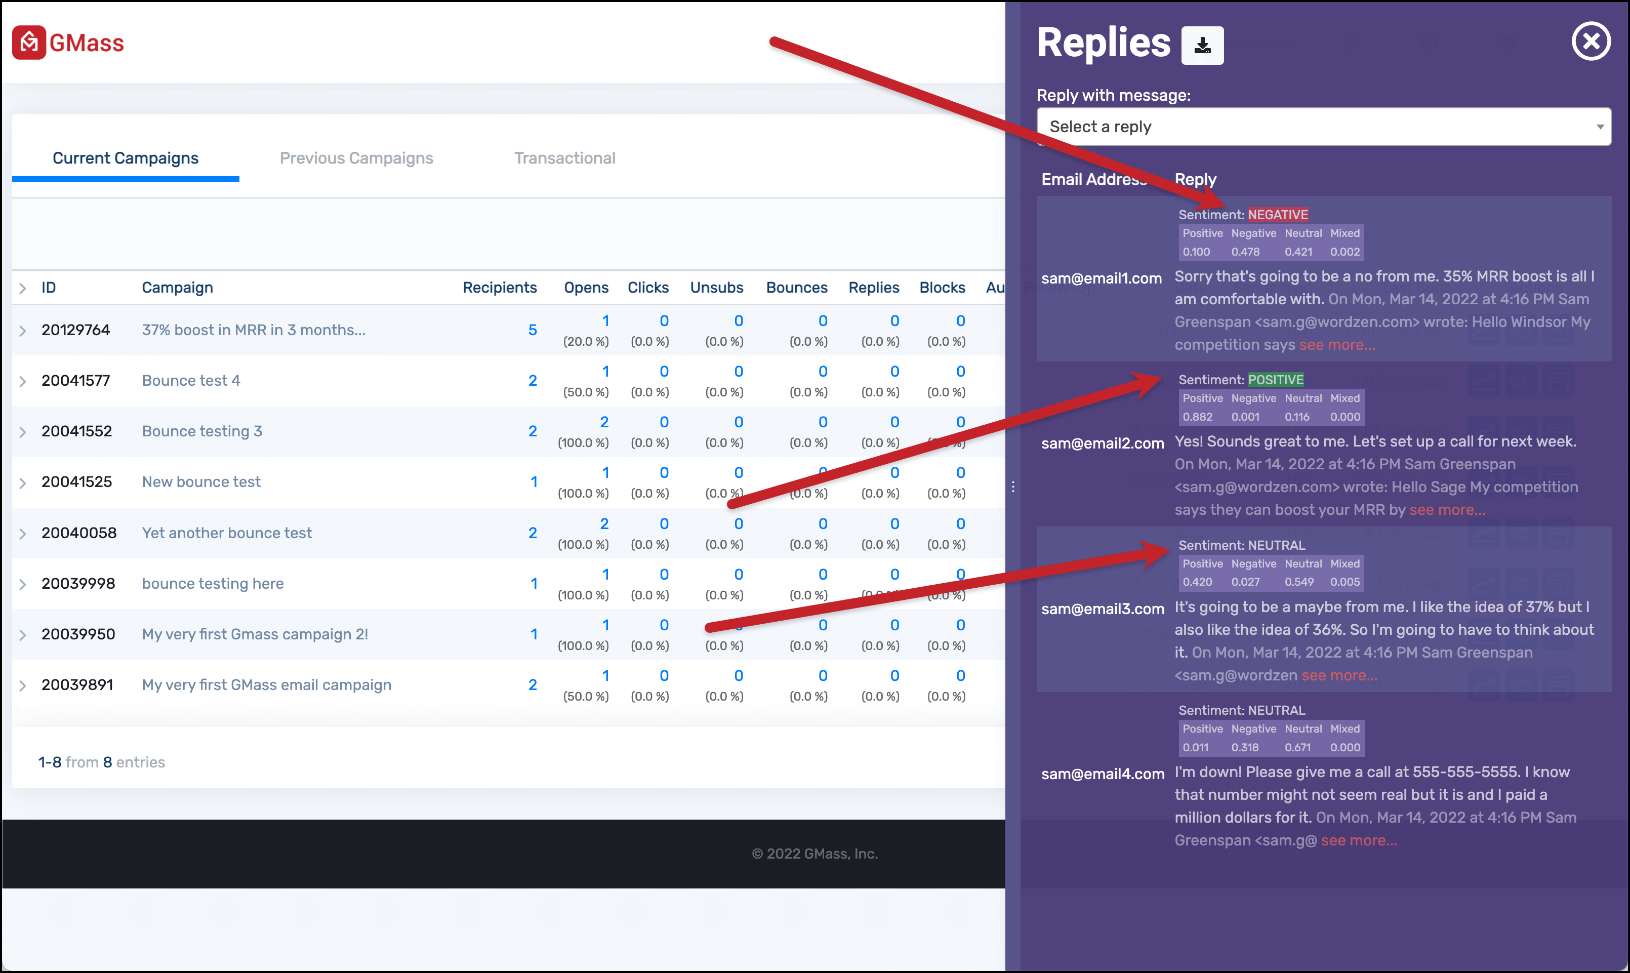The image size is (1630, 973).
Task: Open the 'Select a reply' dropdown
Action: pyautogui.click(x=1323, y=127)
